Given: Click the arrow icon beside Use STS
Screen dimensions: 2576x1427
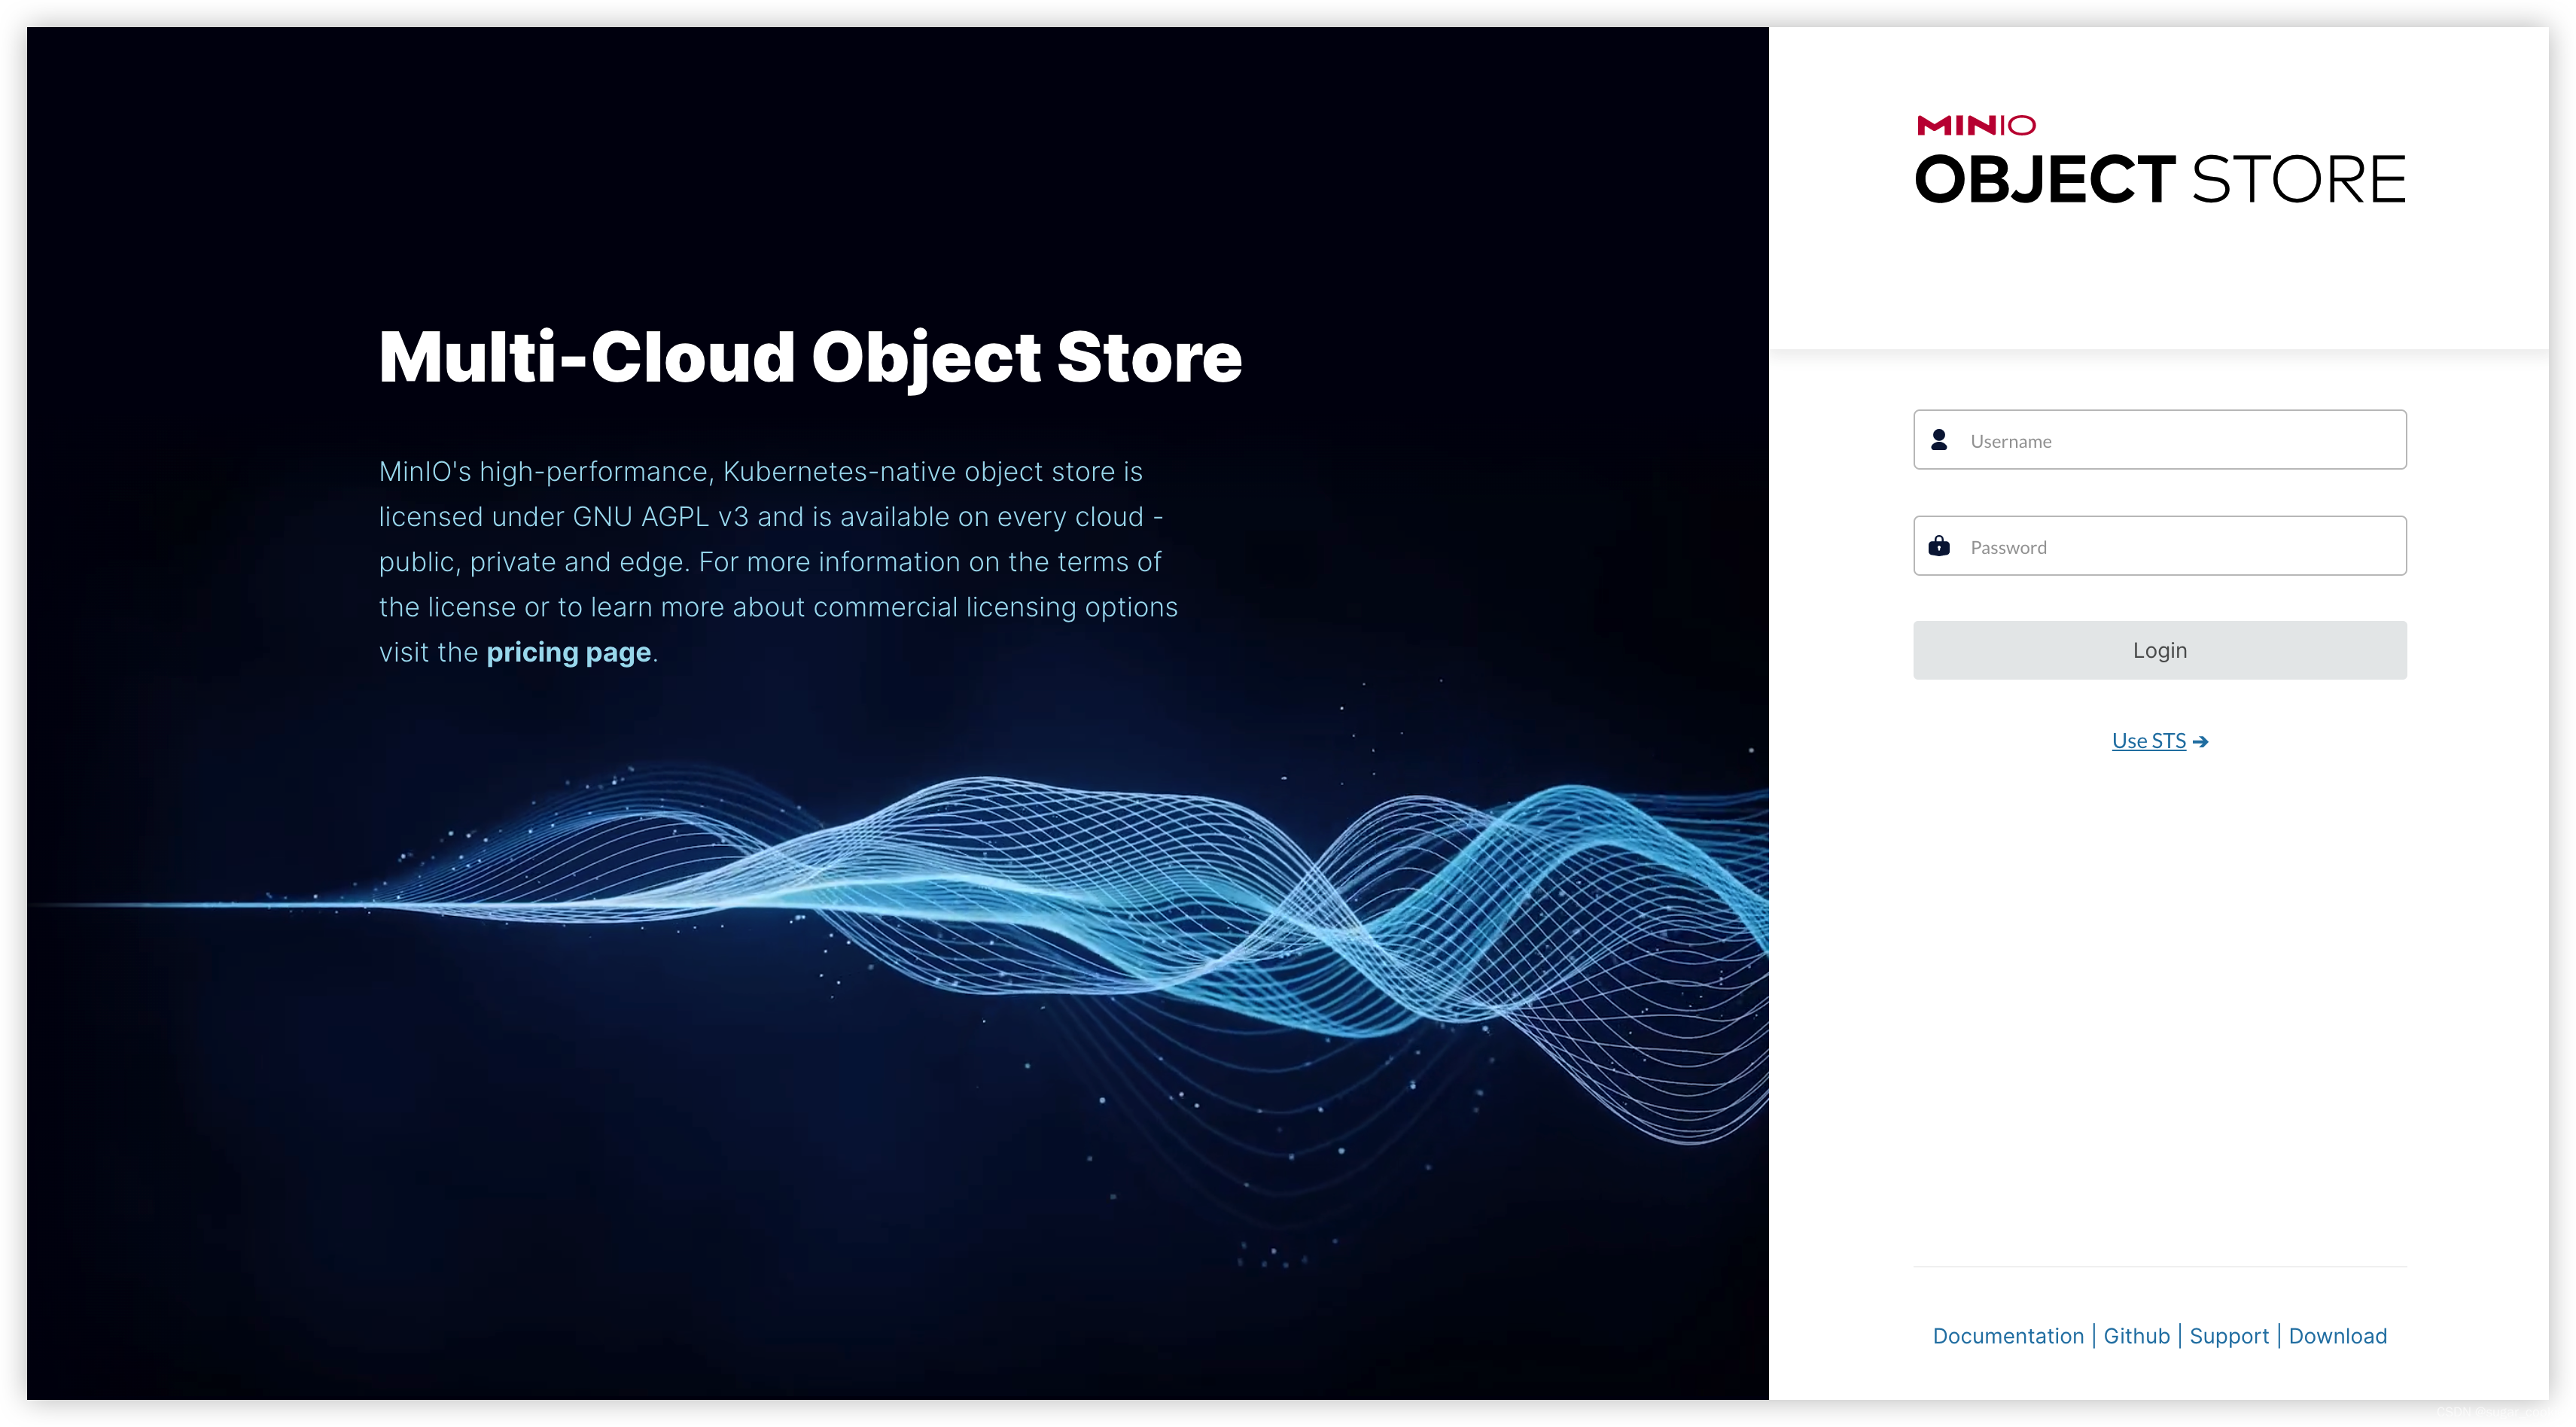Looking at the screenshot, I should coord(2200,742).
